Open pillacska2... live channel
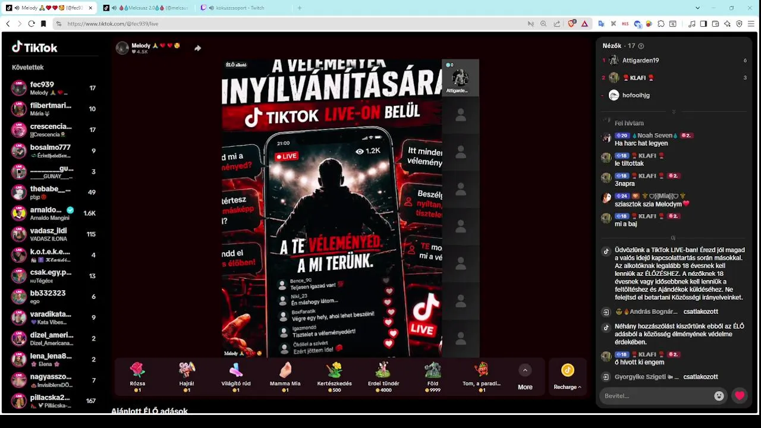This screenshot has width=761, height=428. click(x=54, y=401)
